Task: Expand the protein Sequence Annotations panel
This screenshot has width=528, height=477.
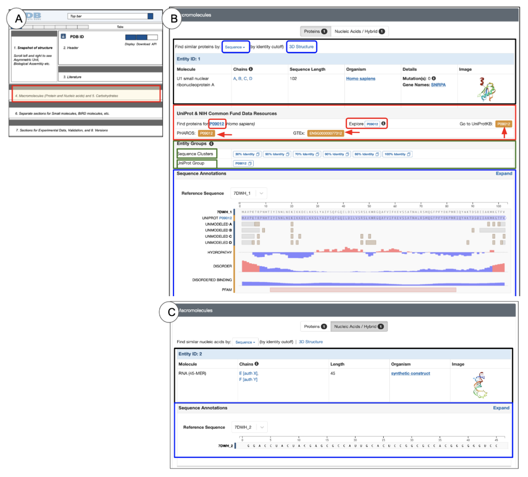Action: click(504, 174)
